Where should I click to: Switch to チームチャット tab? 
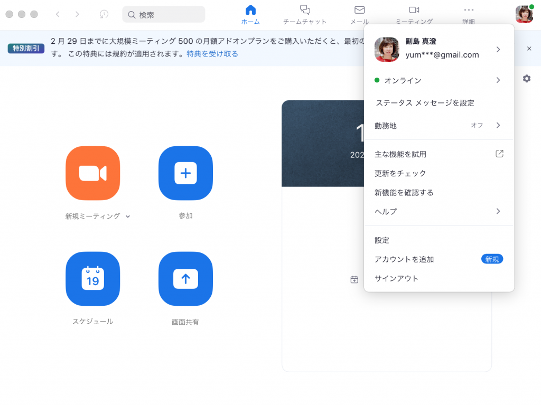[x=305, y=15]
